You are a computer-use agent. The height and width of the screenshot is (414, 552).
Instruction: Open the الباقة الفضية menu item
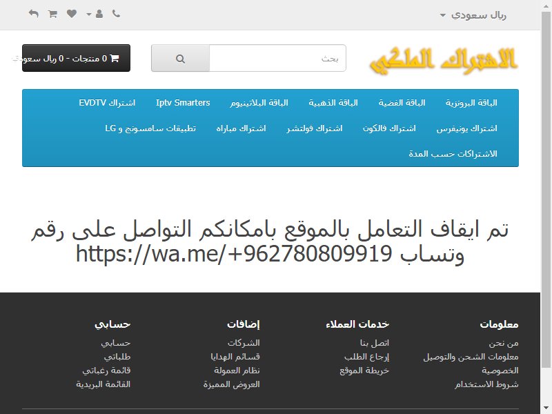[x=402, y=103]
